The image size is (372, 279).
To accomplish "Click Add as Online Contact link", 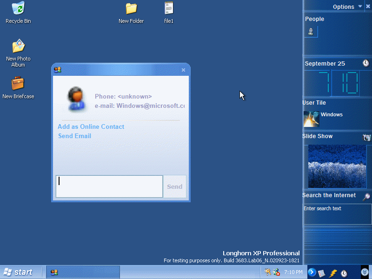I will (x=91, y=126).
